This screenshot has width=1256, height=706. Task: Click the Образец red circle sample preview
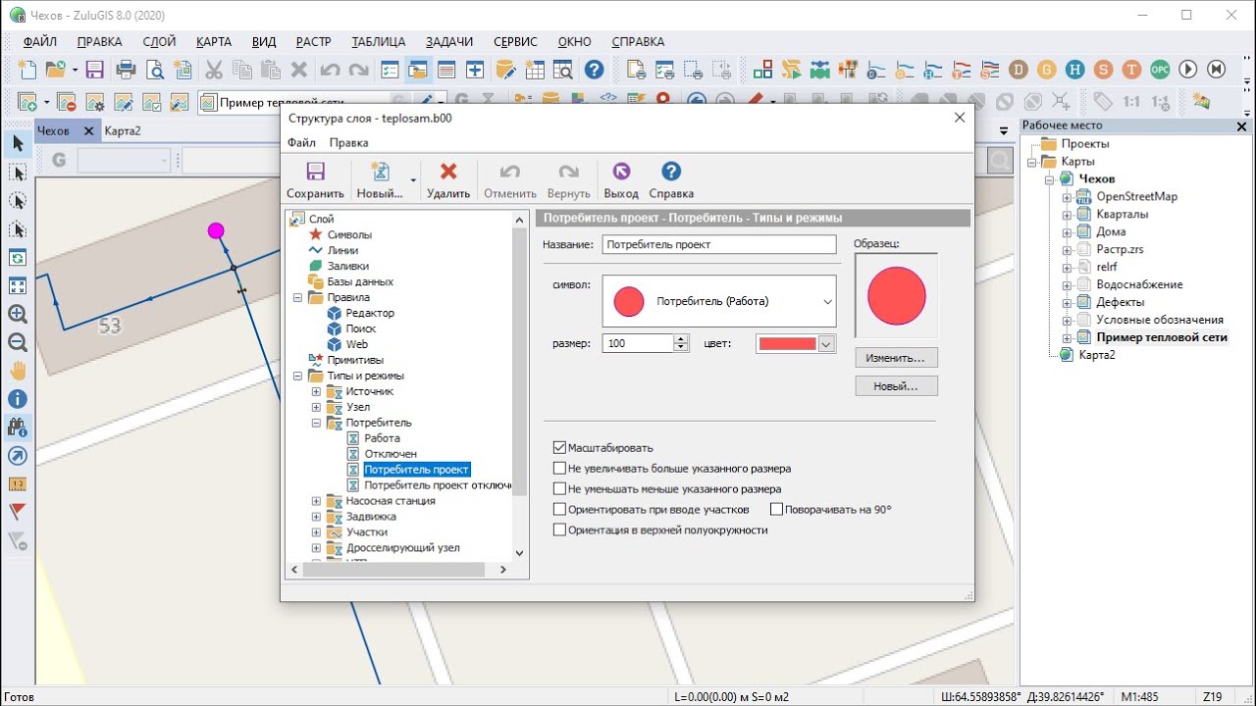pos(896,295)
